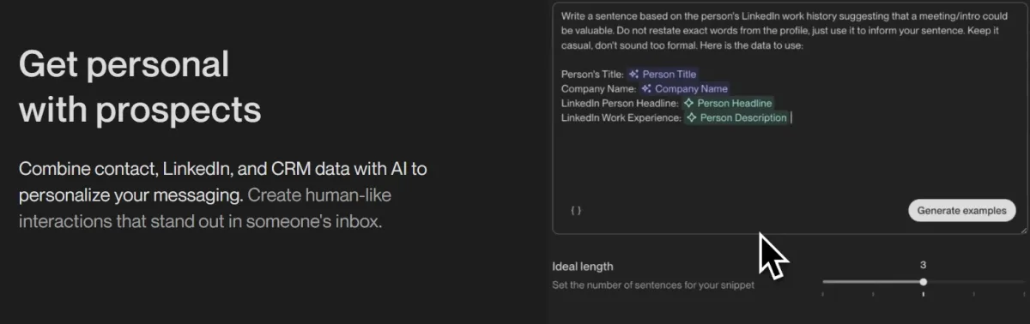Click the prompt box corner resize handle
1030x324 pixels.
pyautogui.click(x=1023, y=230)
